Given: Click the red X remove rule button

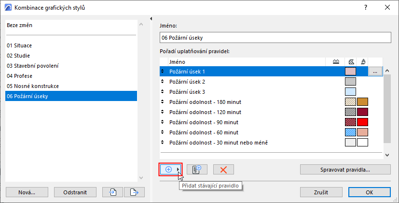Looking at the screenshot, I should tap(223, 169).
